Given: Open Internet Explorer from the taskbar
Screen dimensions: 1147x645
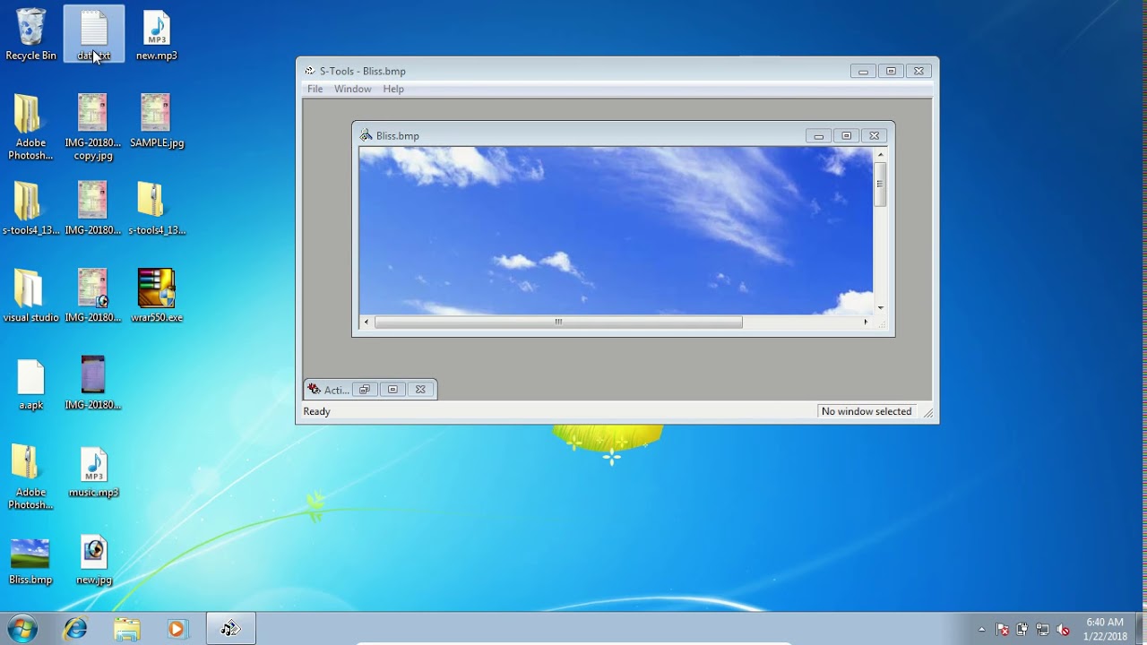Looking at the screenshot, I should click(x=75, y=629).
